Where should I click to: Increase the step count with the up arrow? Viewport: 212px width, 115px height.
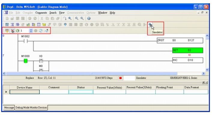31,30
